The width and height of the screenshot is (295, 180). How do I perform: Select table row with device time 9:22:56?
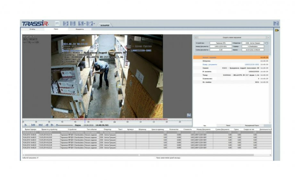(147, 140)
